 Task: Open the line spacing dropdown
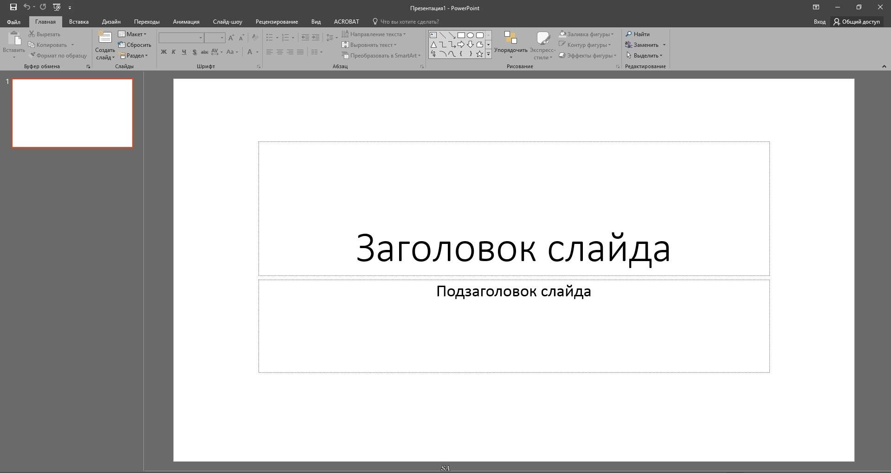(x=331, y=38)
